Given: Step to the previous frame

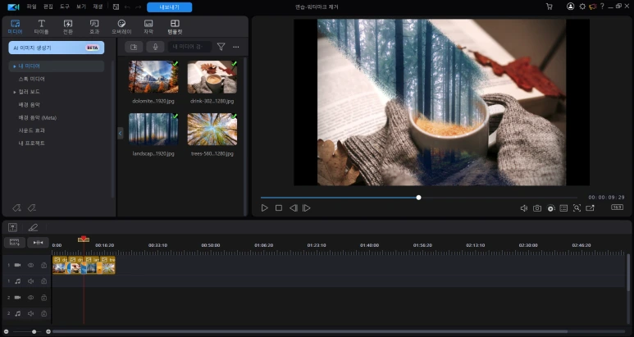Looking at the screenshot, I should [x=293, y=208].
